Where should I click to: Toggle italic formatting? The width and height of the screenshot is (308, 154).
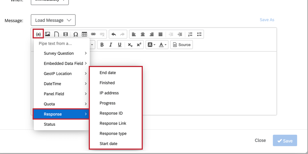(x=111, y=45)
